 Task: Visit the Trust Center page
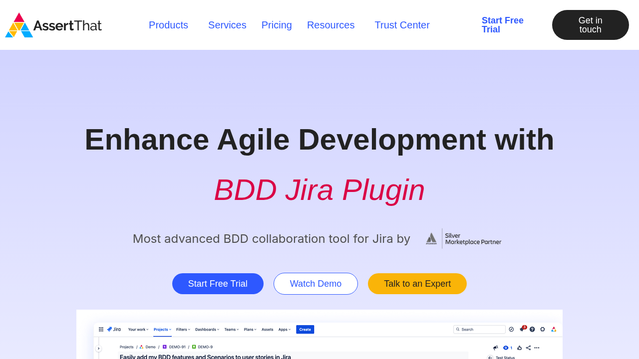402,25
